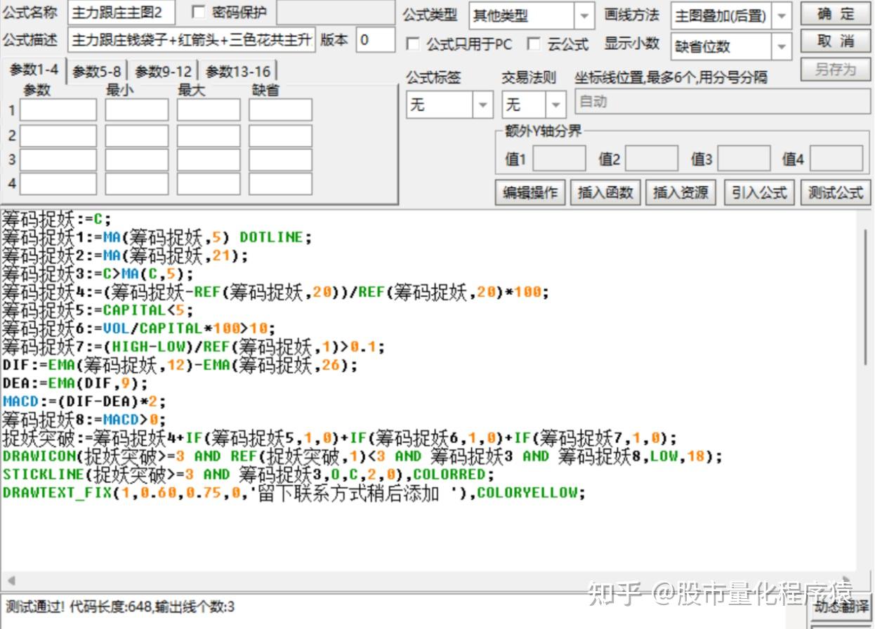Viewport: 875px width, 629px height.
Task: Enable the 密码保护 checkbox
Action: point(199,13)
